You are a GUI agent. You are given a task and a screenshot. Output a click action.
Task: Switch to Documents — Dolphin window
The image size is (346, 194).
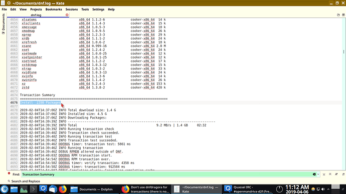(94, 189)
